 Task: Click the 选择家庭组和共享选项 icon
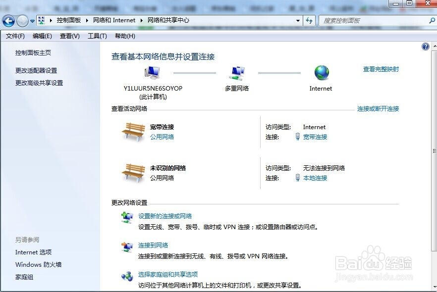click(x=126, y=276)
